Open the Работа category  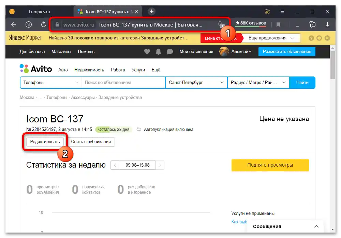point(118,70)
